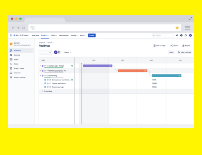Click the Marketing Campaign #3 epic type icon
The height and width of the screenshot is (155, 202).
pyautogui.click(x=43, y=71)
